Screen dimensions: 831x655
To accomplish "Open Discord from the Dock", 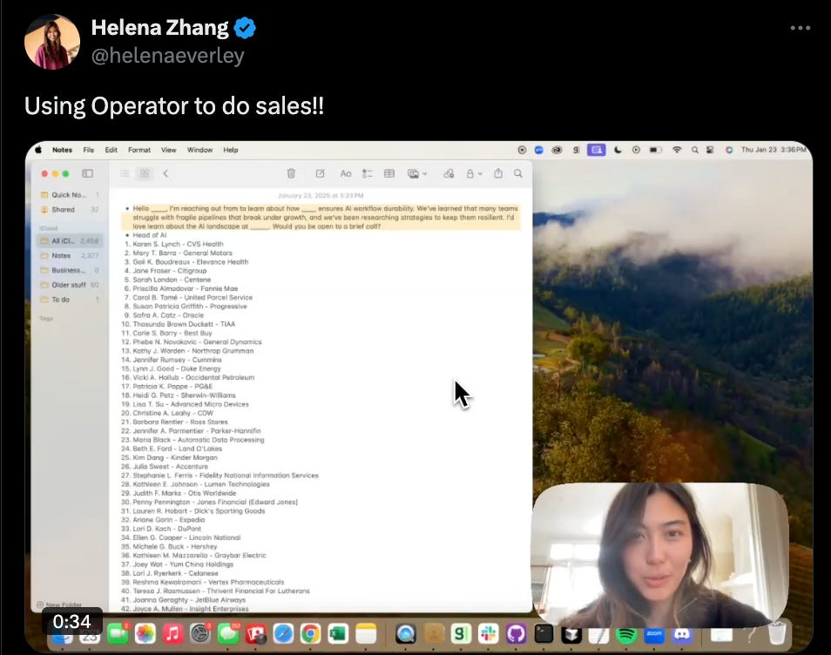I will 682,634.
